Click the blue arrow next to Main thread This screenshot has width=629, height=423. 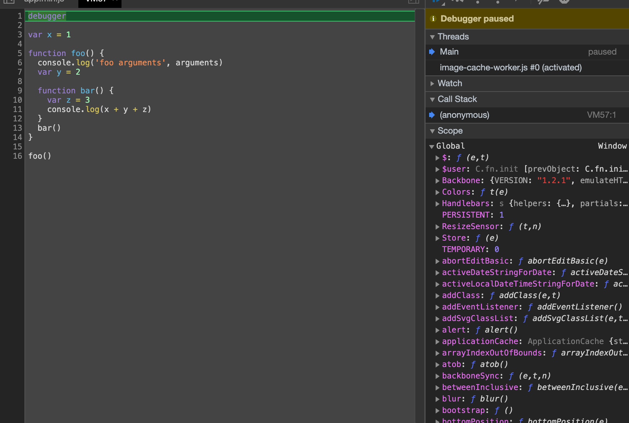click(432, 52)
